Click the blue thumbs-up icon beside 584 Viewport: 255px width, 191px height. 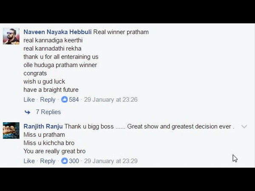point(65,99)
